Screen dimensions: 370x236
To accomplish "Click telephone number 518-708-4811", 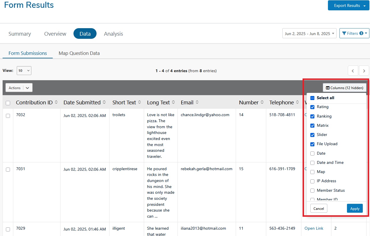I will (x=282, y=115).
